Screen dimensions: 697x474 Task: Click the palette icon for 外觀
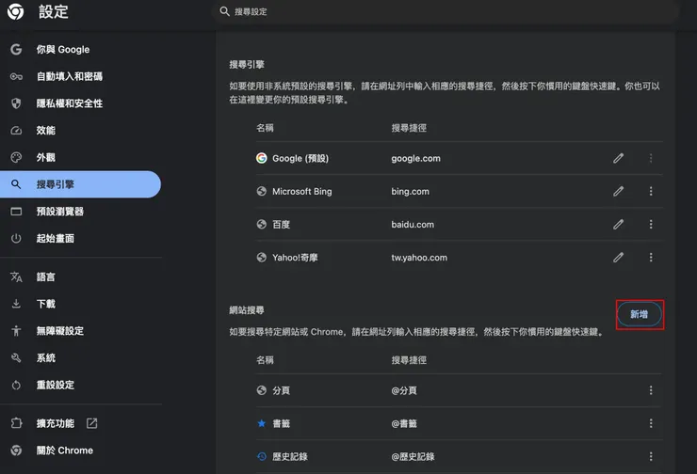pyautogui.click(x=16, y=158)
